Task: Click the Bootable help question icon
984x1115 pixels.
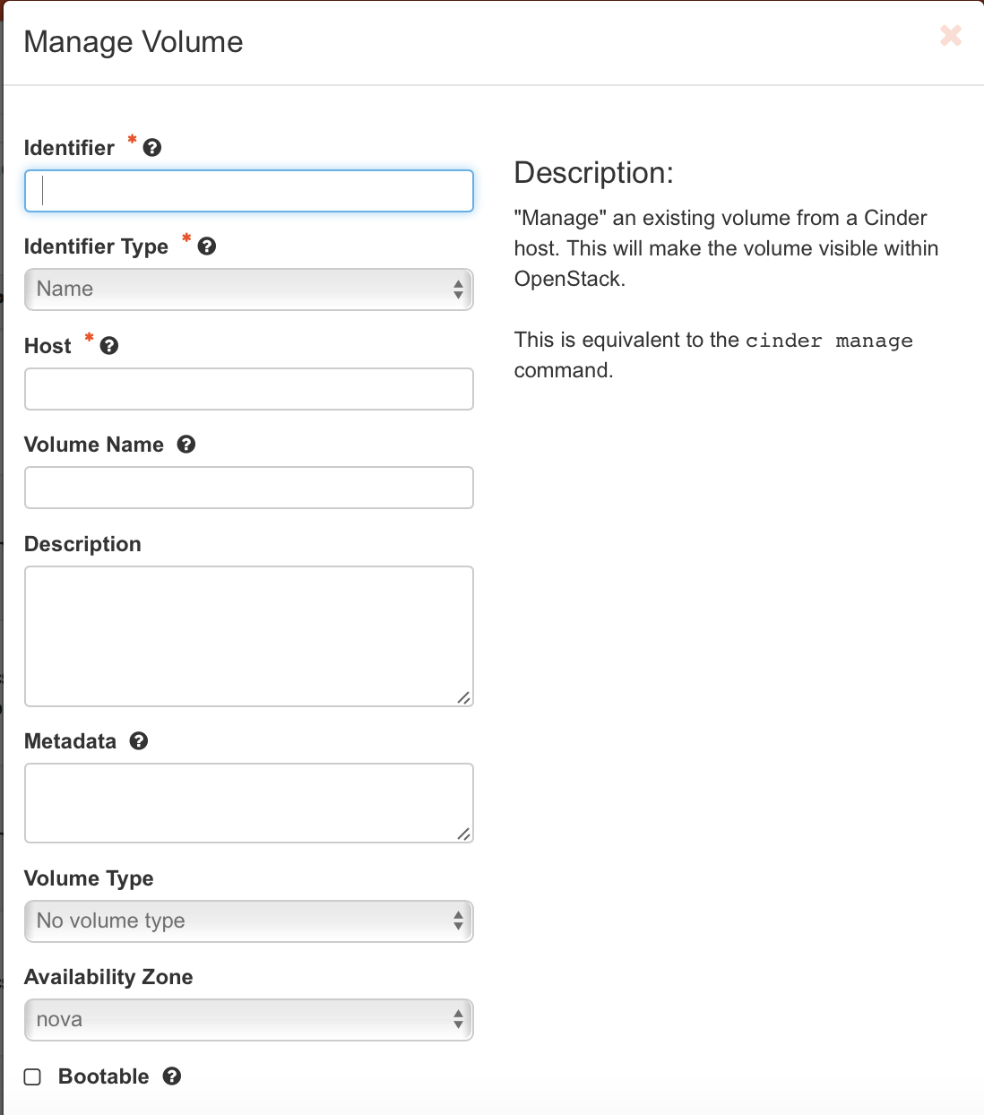Action: (x=172, y=1076)
